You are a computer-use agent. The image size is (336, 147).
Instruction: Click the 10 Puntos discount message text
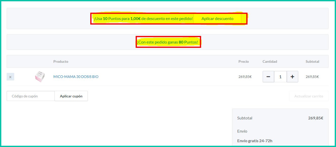(x=143, y=19)
